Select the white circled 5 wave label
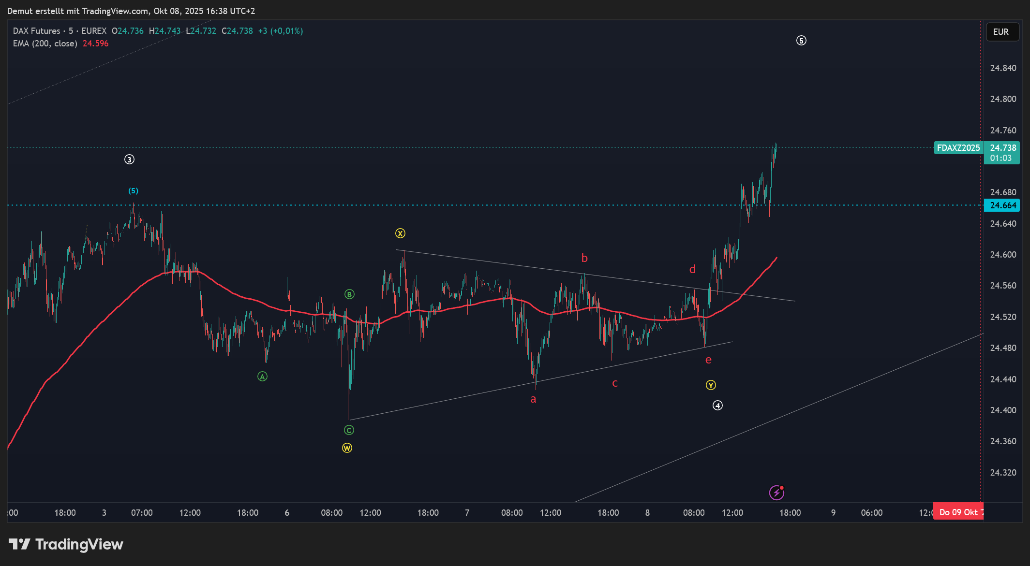Viewport: 1030px width, 566px height. click(801, 41)
